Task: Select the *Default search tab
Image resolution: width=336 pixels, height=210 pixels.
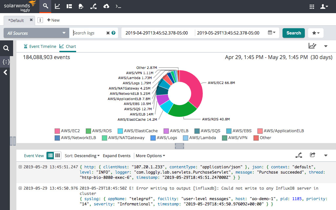Action: coord(16,20)
